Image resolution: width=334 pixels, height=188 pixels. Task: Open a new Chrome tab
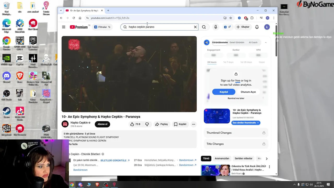coord(108,10)
